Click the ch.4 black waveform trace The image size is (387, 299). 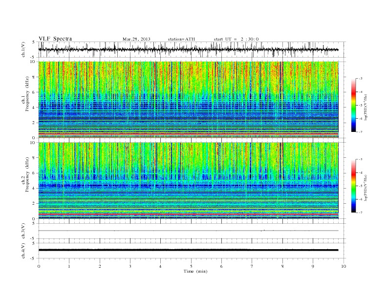189,250
